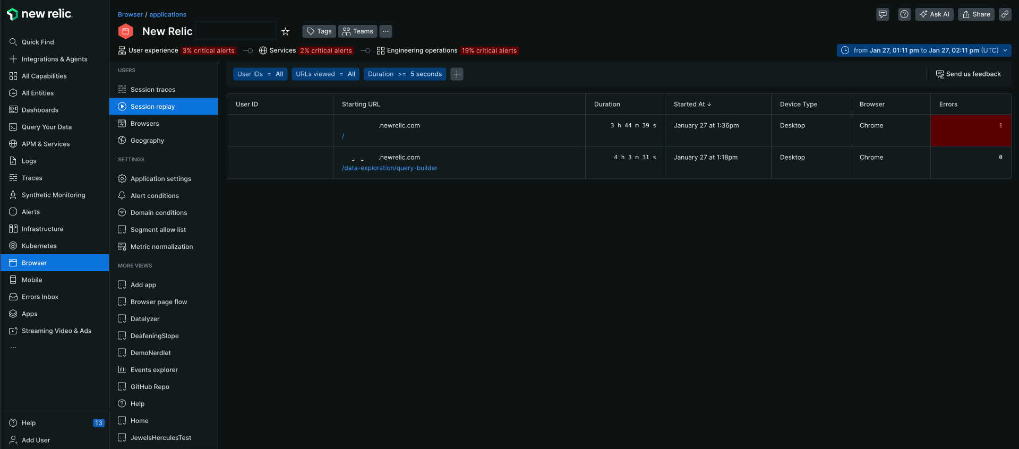Open the time range picker dropdown
1019x449 pixels.
coord(924,50)
